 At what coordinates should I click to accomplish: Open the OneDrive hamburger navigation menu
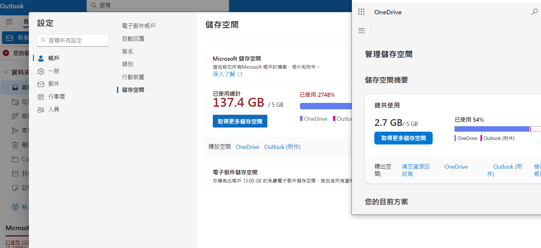[362, 31]
